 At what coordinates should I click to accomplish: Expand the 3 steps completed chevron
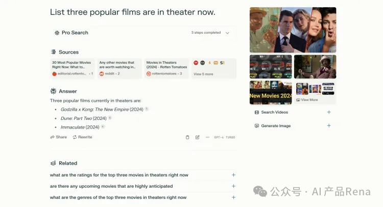pyautogui.click(x=227, y=33)
